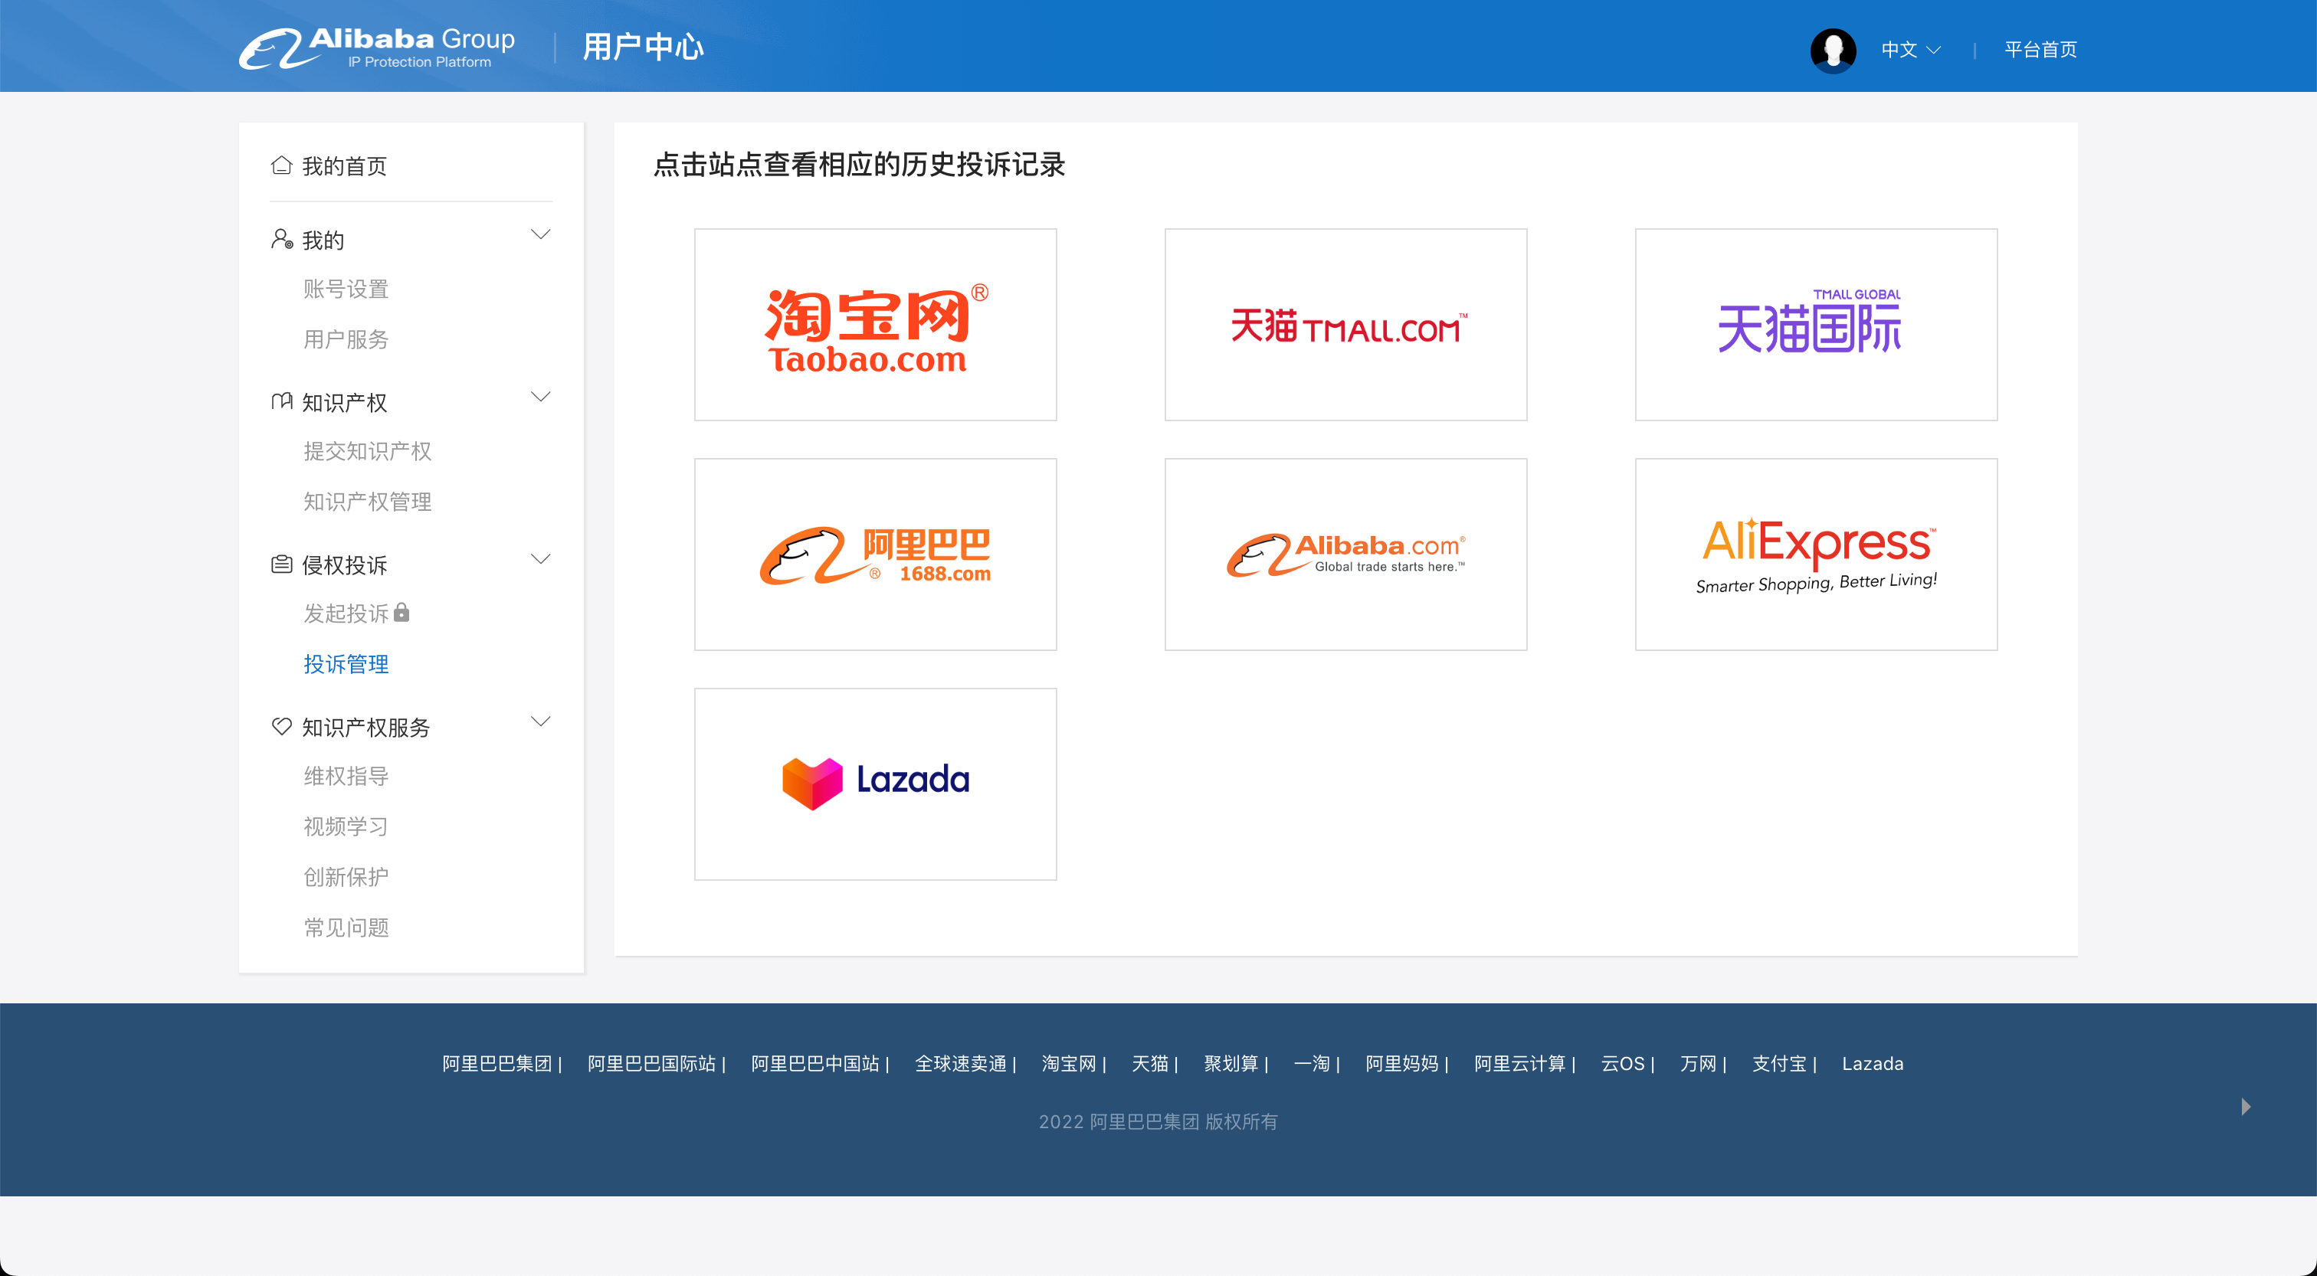Click the 平台首页 link in header
The height and width of the screenshot is (1276, 2317).
2040,50
